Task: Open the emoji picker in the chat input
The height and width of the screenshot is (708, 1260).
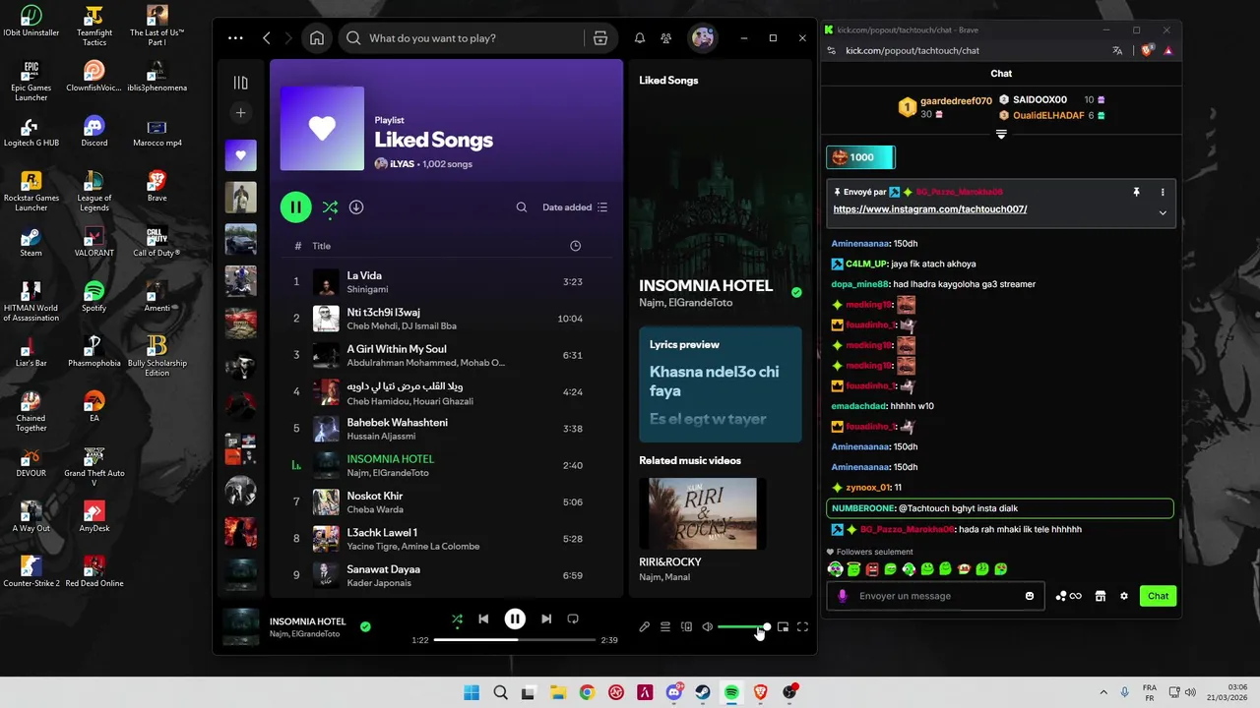Action: click(x=1030, y=596)
